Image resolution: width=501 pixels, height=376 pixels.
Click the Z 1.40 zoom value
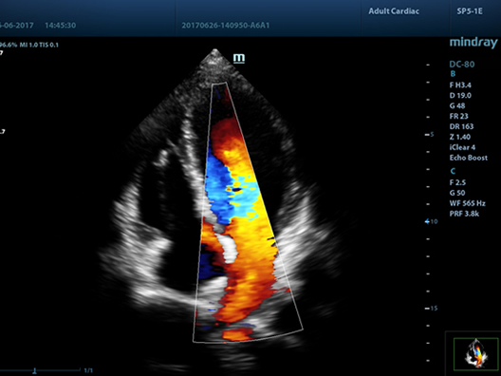pos(460,137)
